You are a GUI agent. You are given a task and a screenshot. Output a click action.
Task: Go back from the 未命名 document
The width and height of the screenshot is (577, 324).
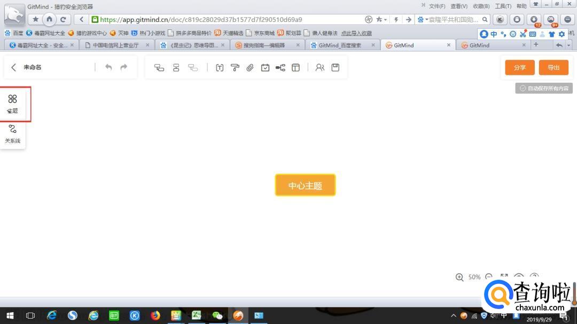point(13,67)
